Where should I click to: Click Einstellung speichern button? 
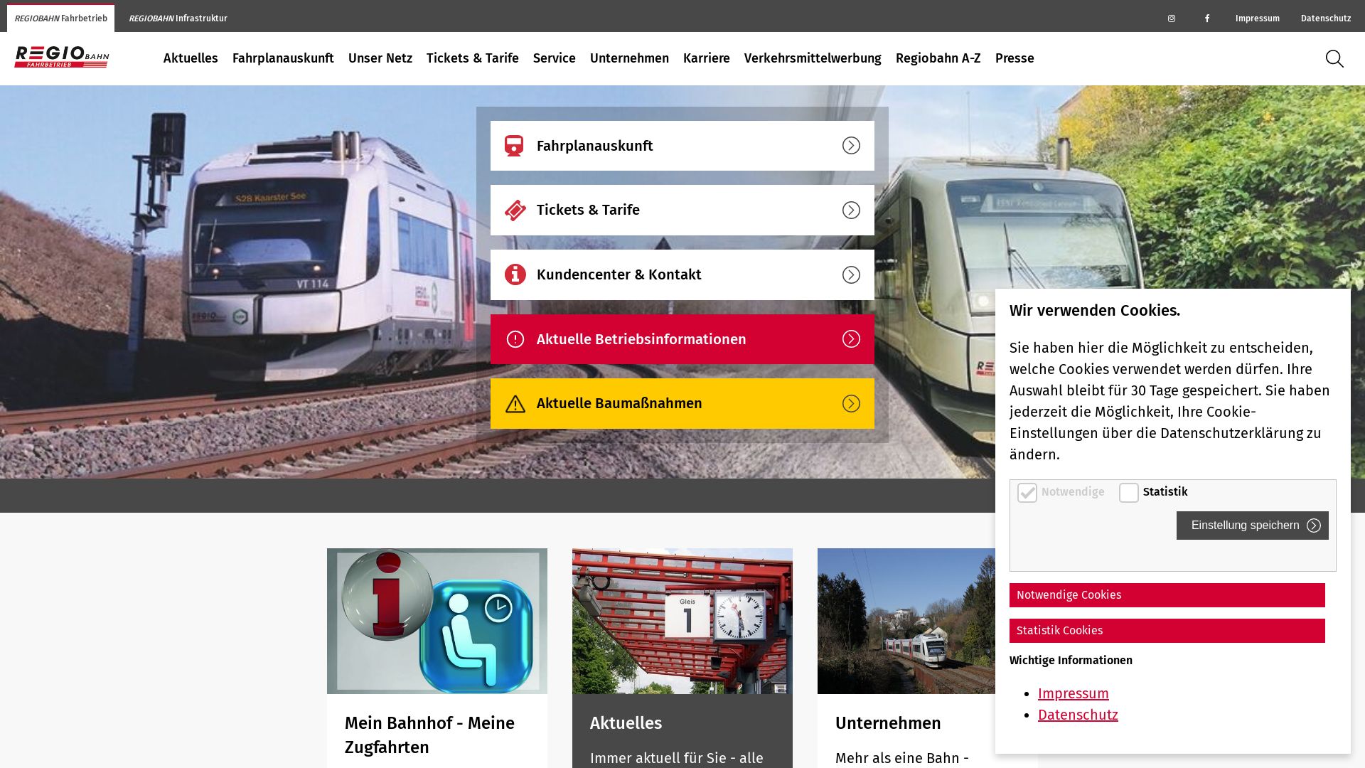click(x=1253, y=526)
